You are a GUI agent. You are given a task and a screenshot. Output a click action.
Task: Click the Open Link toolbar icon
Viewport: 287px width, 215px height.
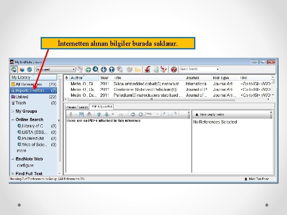pos(130,69)
